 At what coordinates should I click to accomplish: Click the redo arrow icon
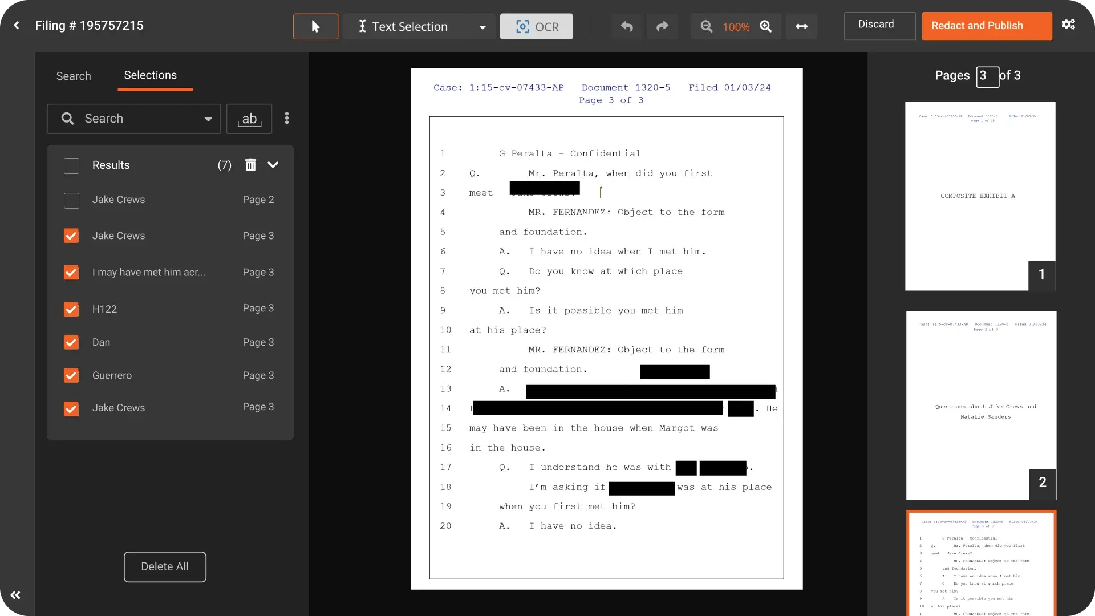pyautogui.click(x=662, y=26)
